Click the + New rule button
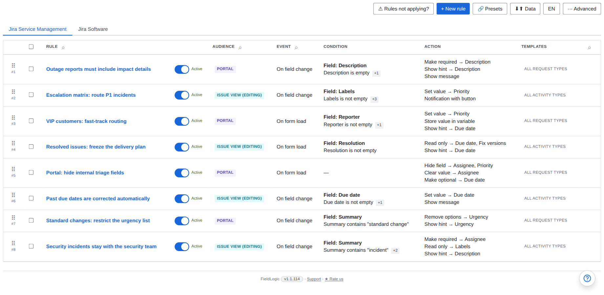 [x=453, y=9]
